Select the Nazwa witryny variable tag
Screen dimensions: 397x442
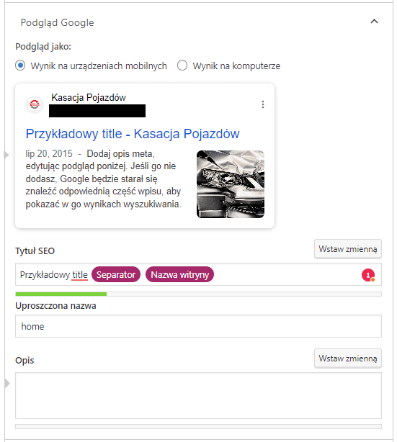tap(179, 274)
